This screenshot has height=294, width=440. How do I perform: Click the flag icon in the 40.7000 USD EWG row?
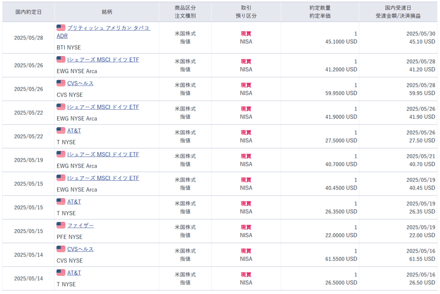click(x=61, y=154)
